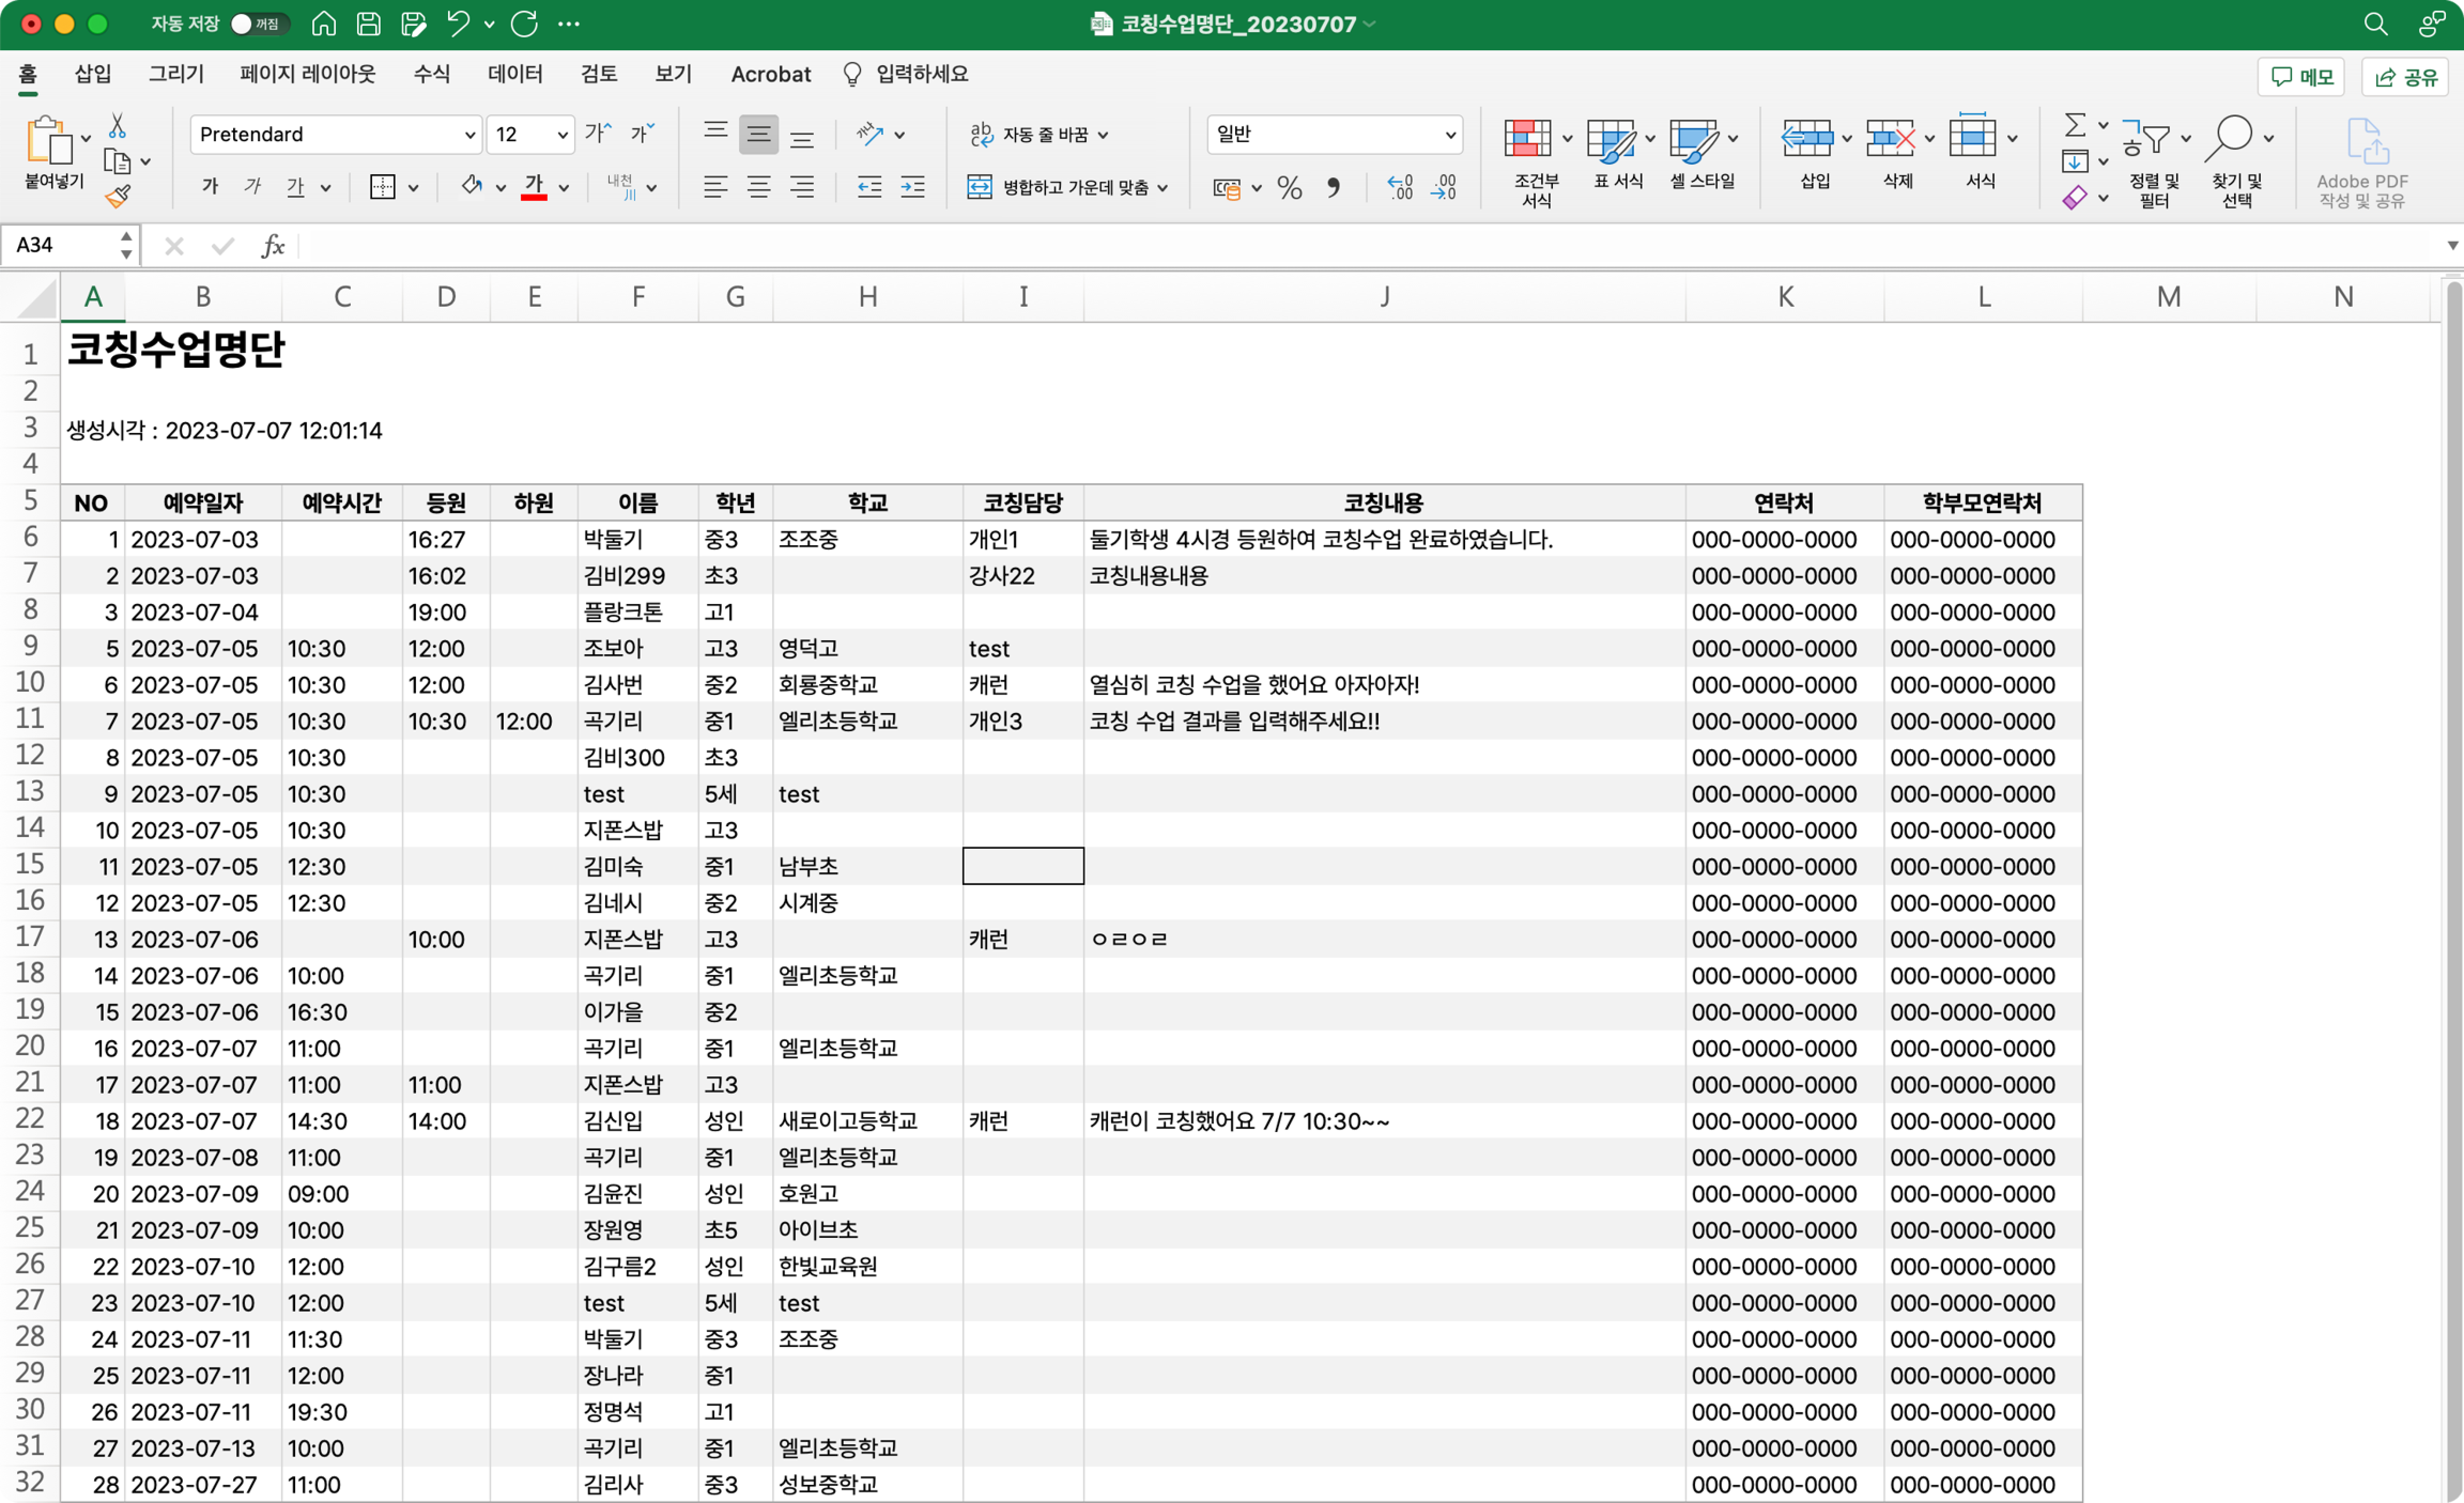The height and width of the screenshot is (1503, 2464).
Task: Click the cut scissors icon
Action: click(117, 126)
